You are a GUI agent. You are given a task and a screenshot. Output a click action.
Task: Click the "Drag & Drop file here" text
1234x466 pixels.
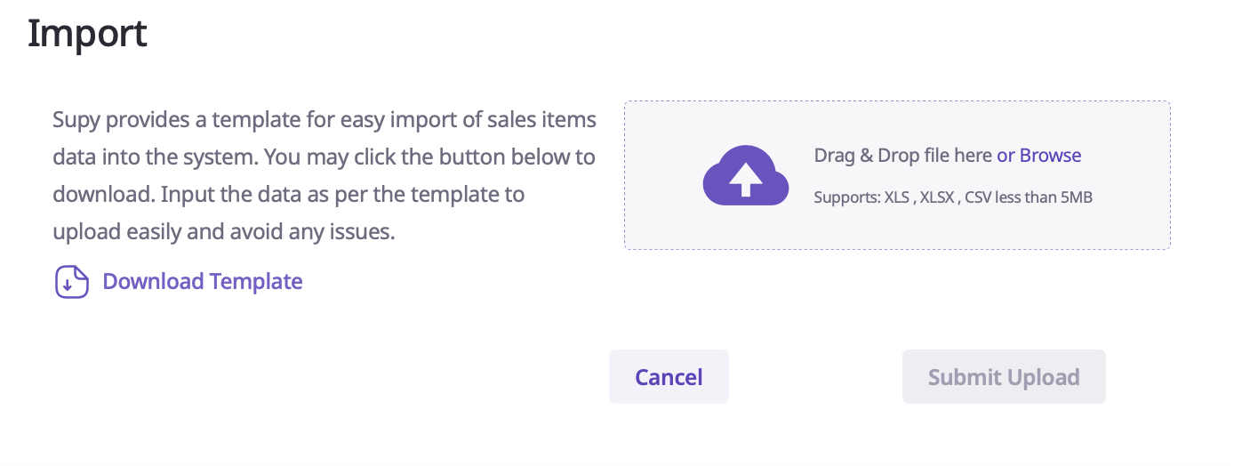coord(902,156)
